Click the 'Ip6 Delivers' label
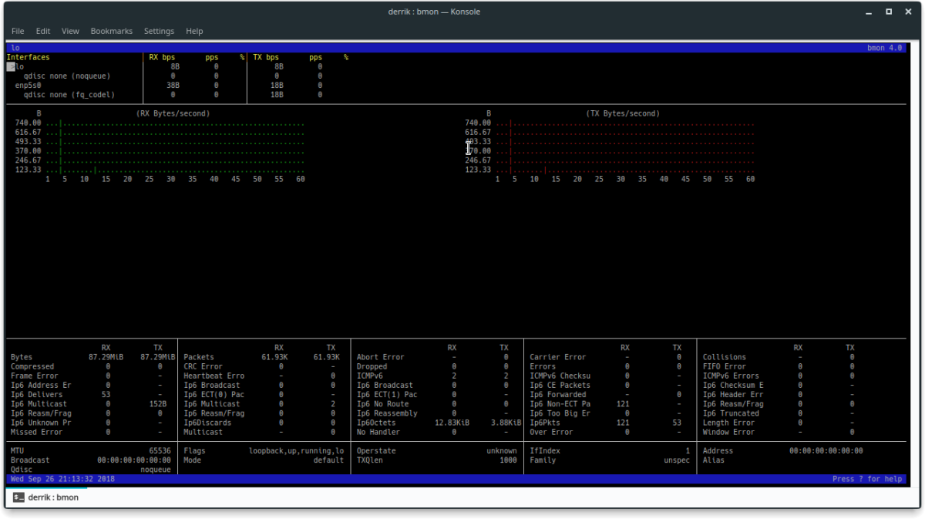This screenshot has height=519, width=925. [x=37, y=395]
